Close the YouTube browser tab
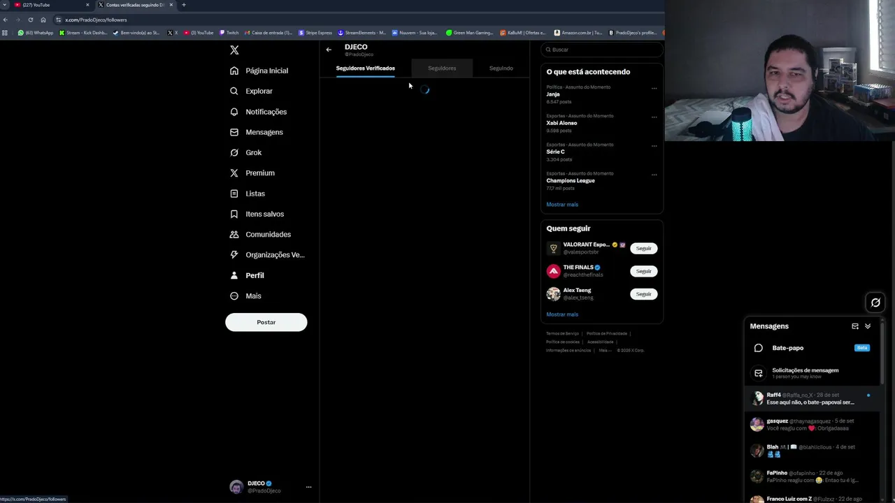This screenshot has height=503, width=895. coord(87,5)
